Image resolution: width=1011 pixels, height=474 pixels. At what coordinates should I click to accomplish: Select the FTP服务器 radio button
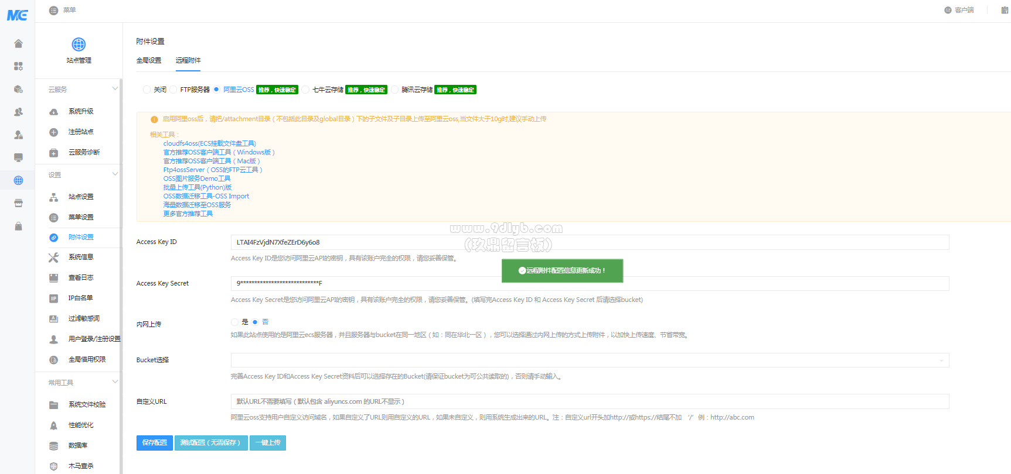click(x=173, y=90)
